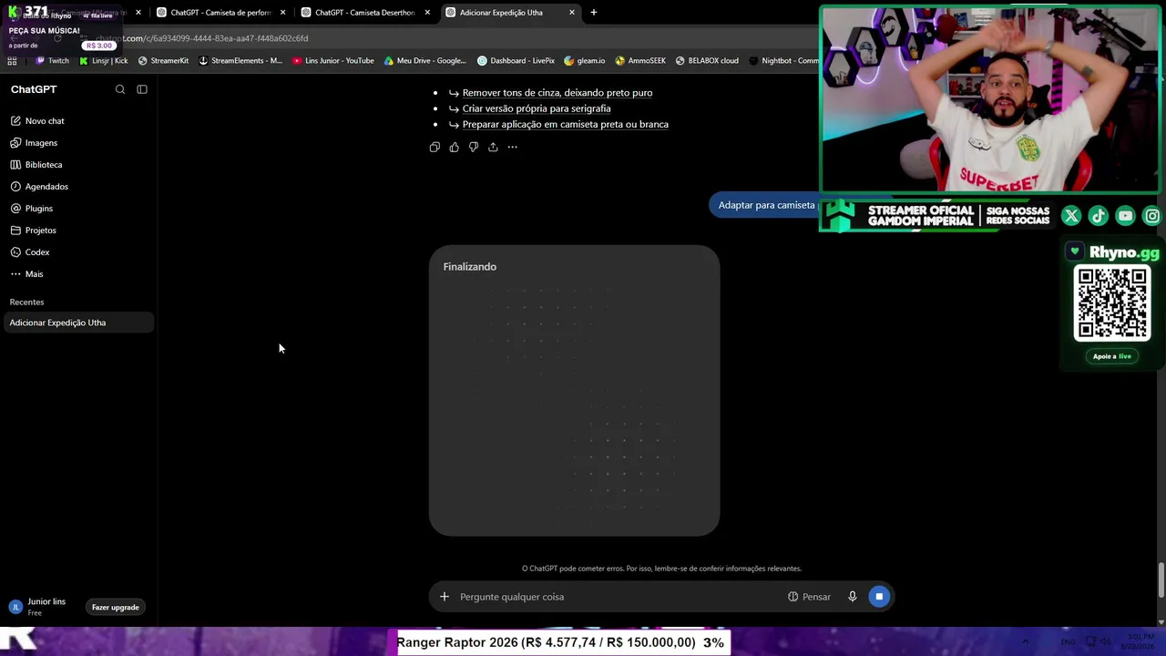
Task: Click the chat page vertical scrollbar thumb
Action: [1161, 580]
